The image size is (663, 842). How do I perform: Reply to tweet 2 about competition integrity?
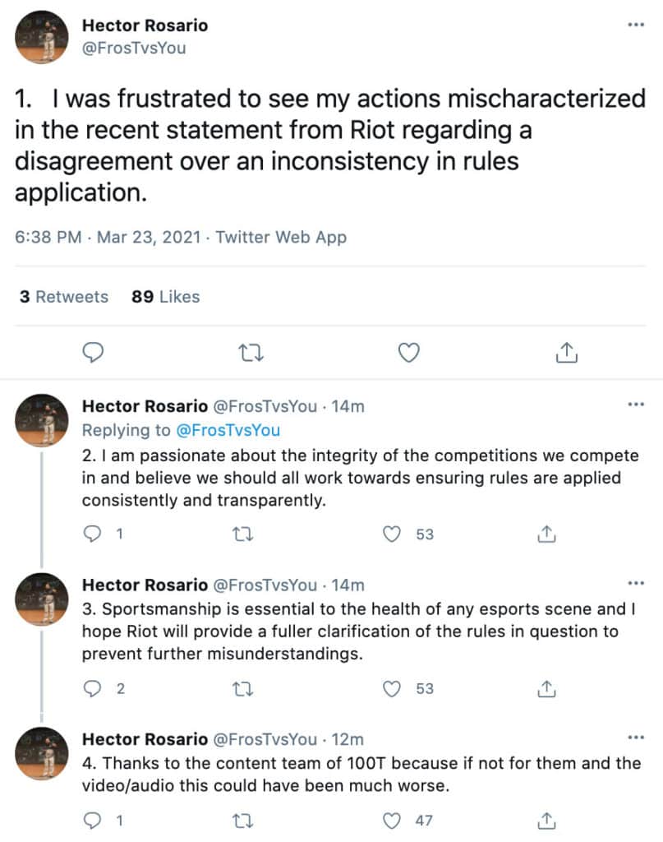pos(94,534)
